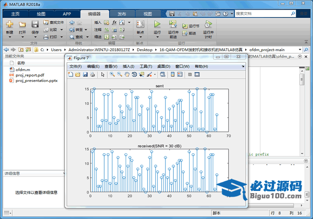Click Figure 7 save figure icon

(85, 74)
